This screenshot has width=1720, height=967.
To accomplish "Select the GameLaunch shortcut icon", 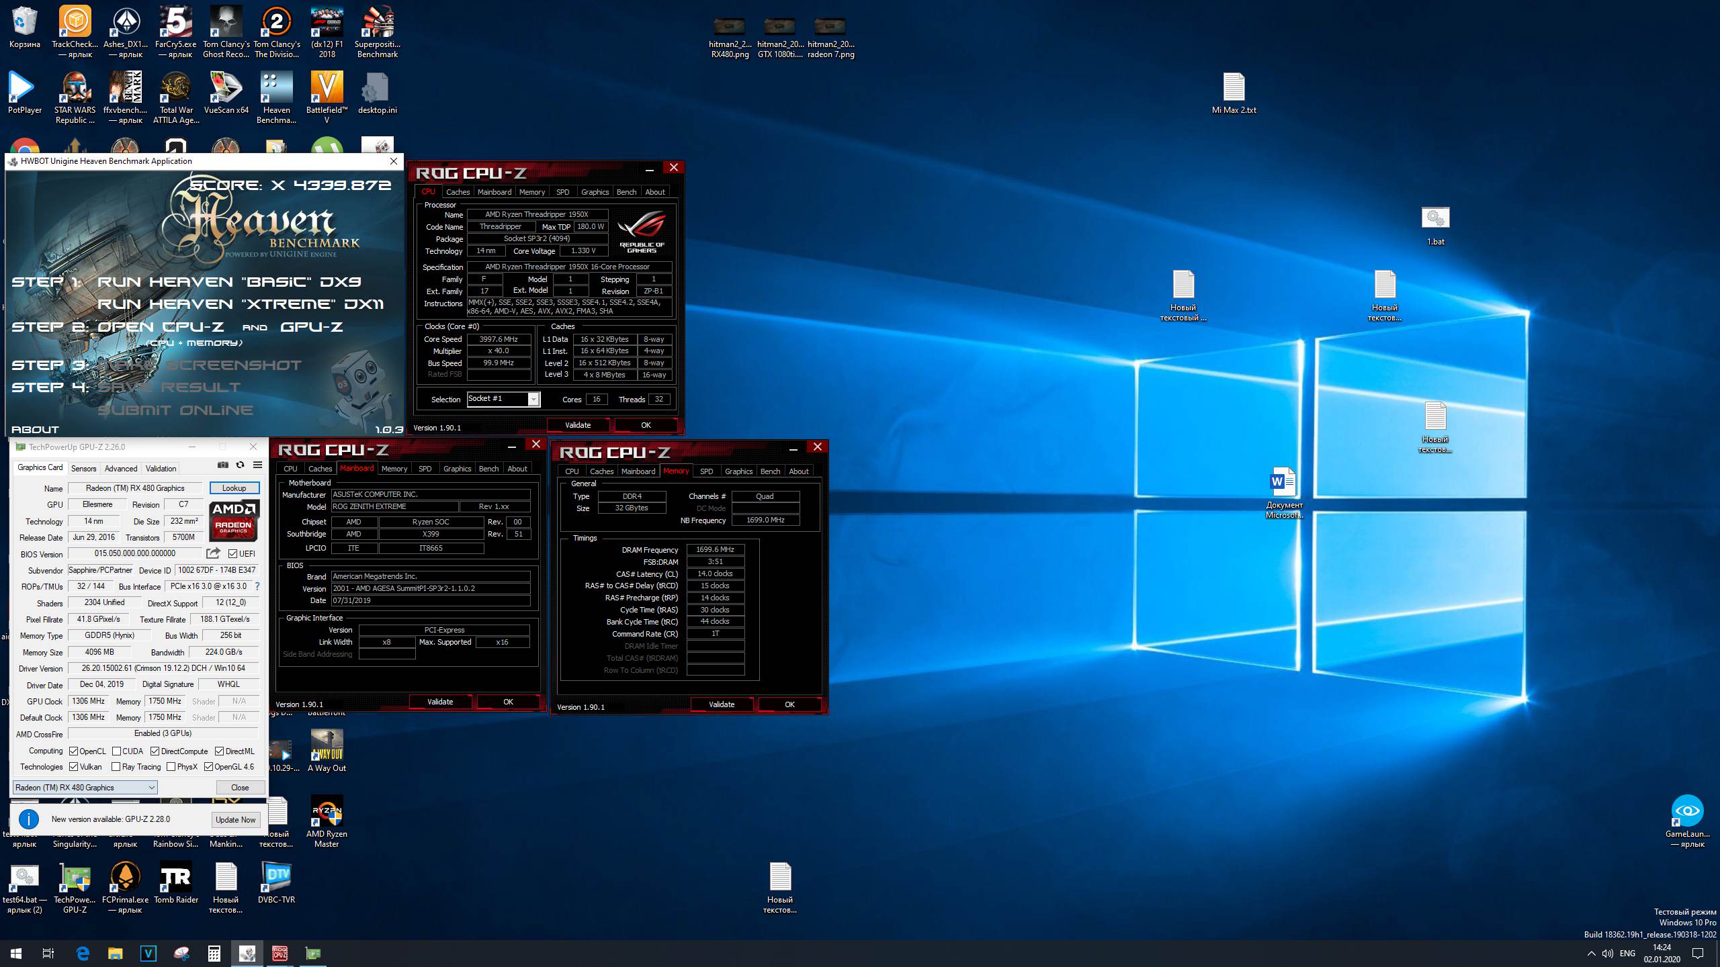I will pos(1687,822).
